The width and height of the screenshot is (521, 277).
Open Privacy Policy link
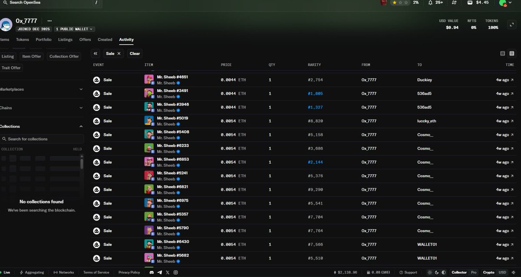[129, 272]
